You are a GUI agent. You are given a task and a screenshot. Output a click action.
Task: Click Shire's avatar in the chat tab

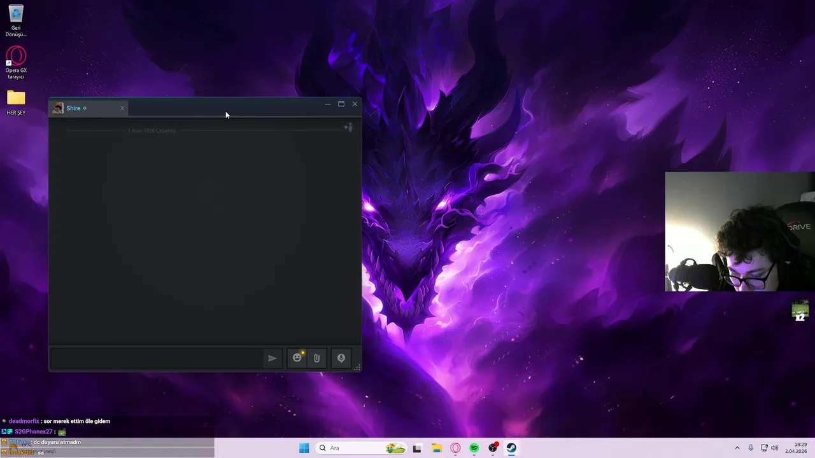pos(58,108)
